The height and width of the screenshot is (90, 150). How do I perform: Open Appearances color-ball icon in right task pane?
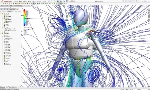point(149,18)
